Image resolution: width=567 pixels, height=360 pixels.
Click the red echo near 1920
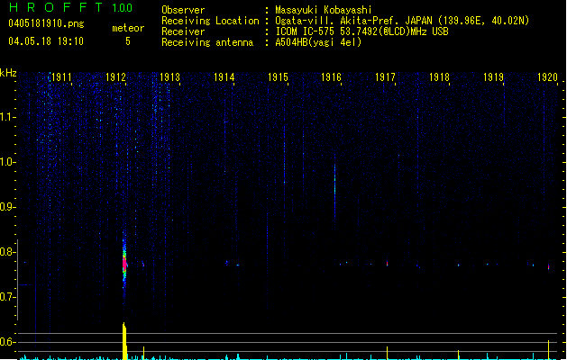(549, 266)
